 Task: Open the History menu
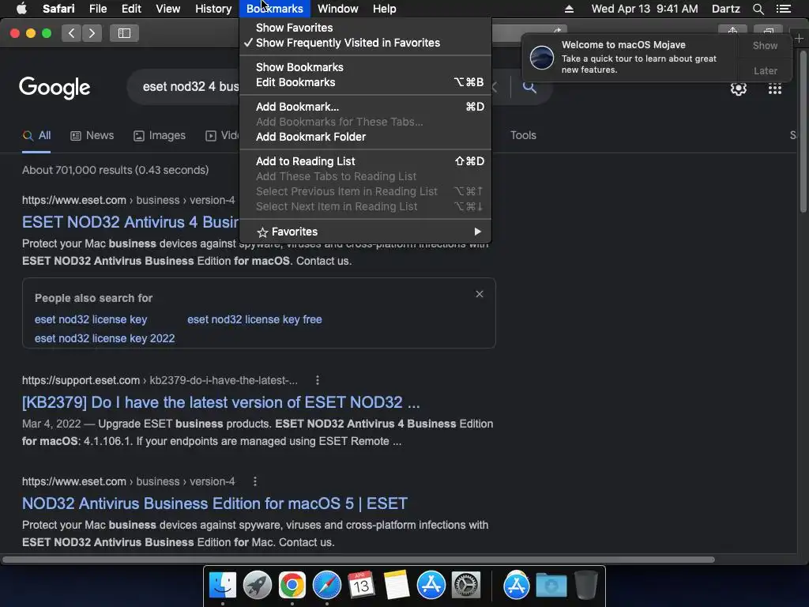tap(213, 9)
